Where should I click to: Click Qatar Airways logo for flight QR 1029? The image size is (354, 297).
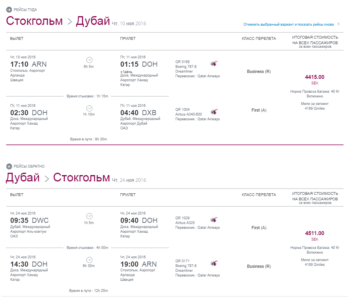(214, 220)
